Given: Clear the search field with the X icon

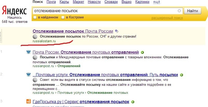Looking at the screenshot, I should pos(179,11).
